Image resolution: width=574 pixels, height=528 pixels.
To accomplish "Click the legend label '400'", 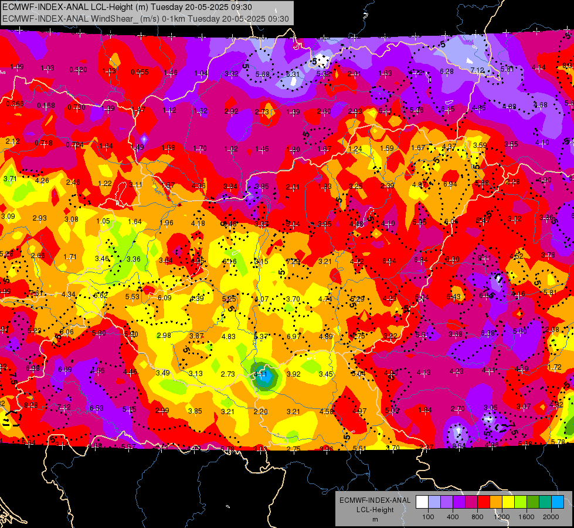I will click(x=453, y=517).
